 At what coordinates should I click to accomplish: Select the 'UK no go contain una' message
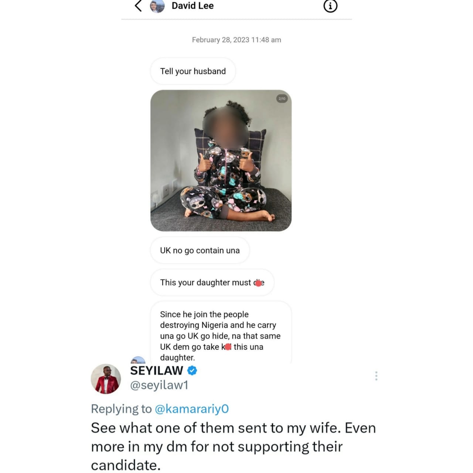point(200,250)
